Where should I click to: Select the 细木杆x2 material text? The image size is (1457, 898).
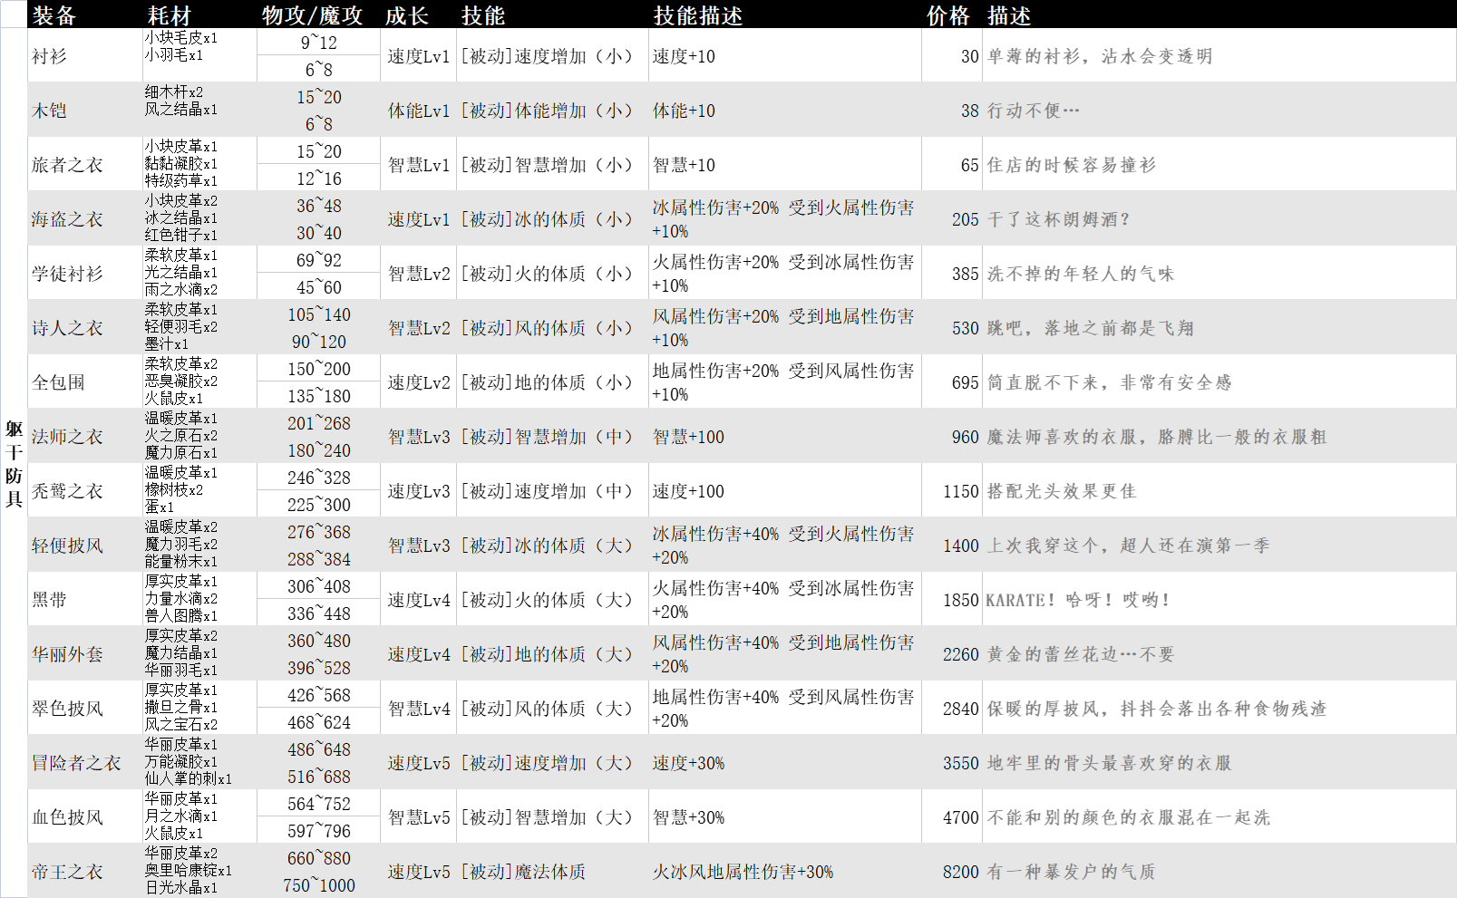174,92
